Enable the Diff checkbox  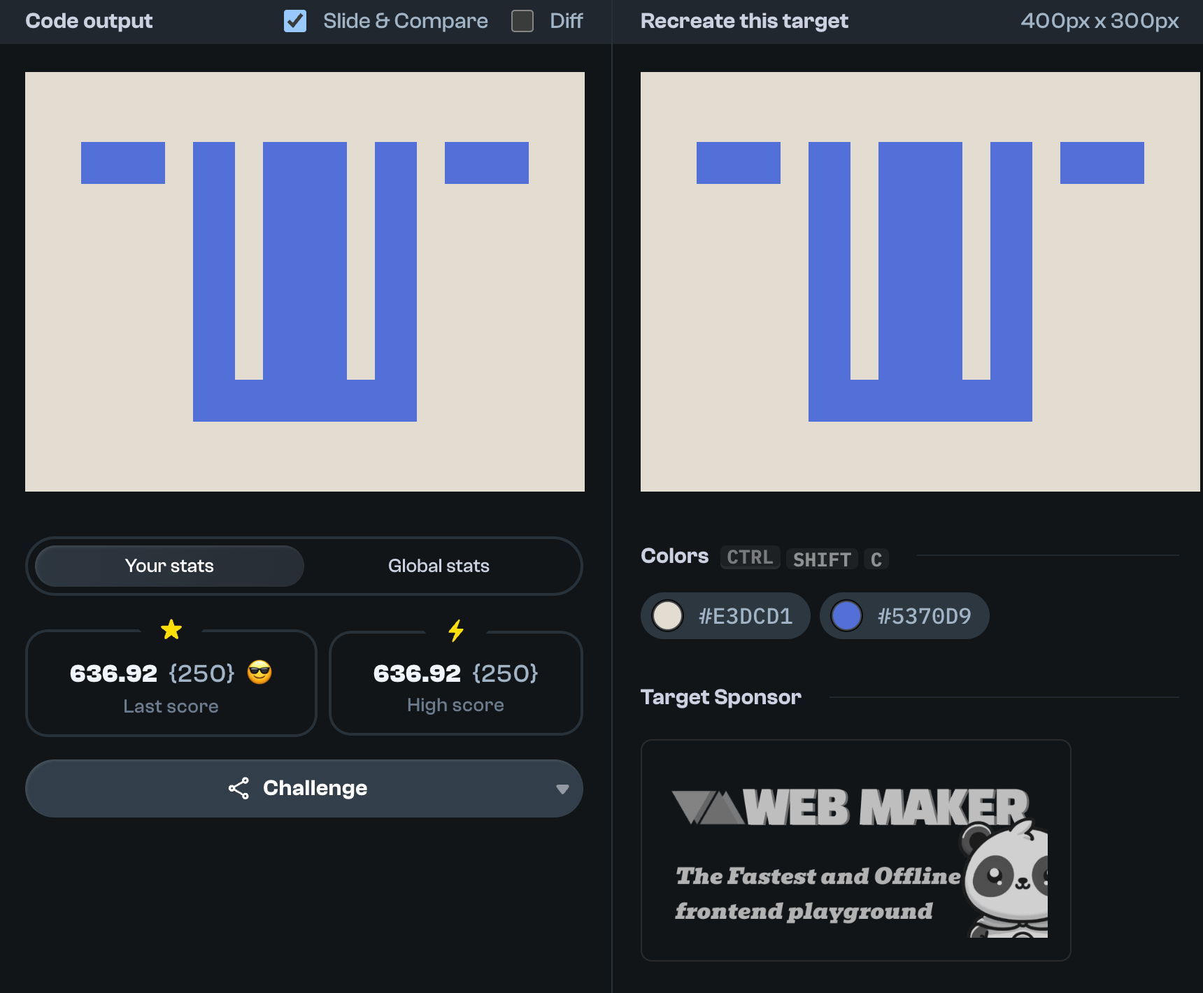click(522, 21)
